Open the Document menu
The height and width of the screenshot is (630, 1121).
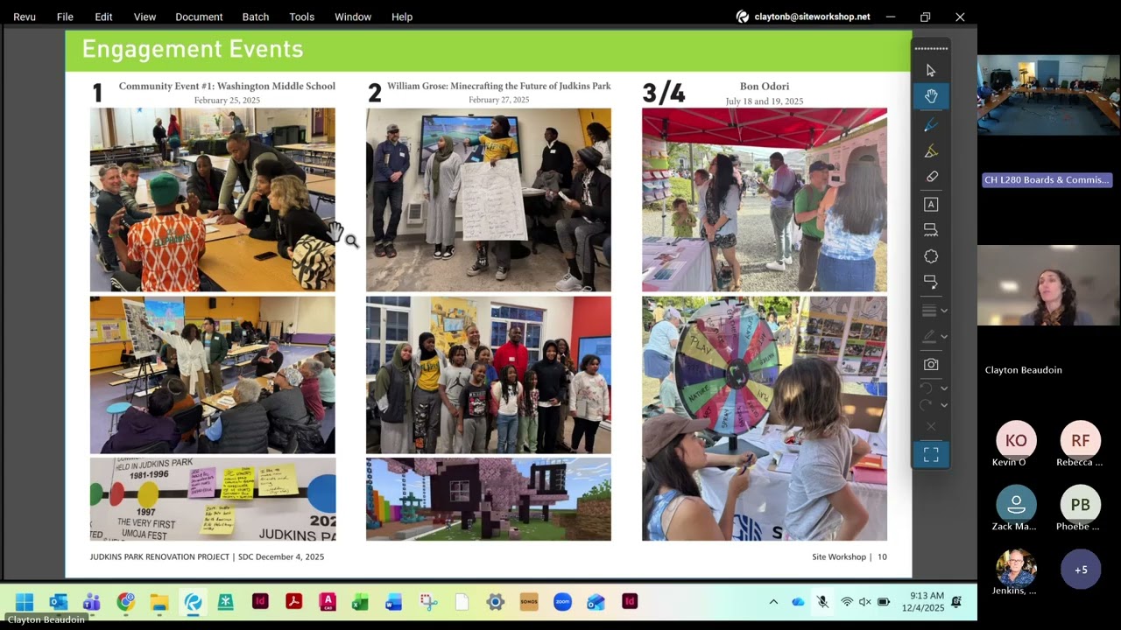point(199,17)
